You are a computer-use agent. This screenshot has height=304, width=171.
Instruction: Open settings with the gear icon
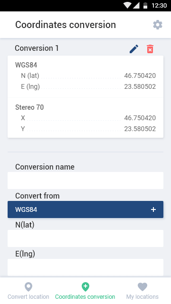click(158, 25)
